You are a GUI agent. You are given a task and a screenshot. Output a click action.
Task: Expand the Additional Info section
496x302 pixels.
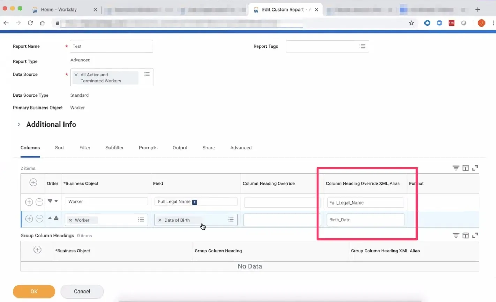coord(19,124)
